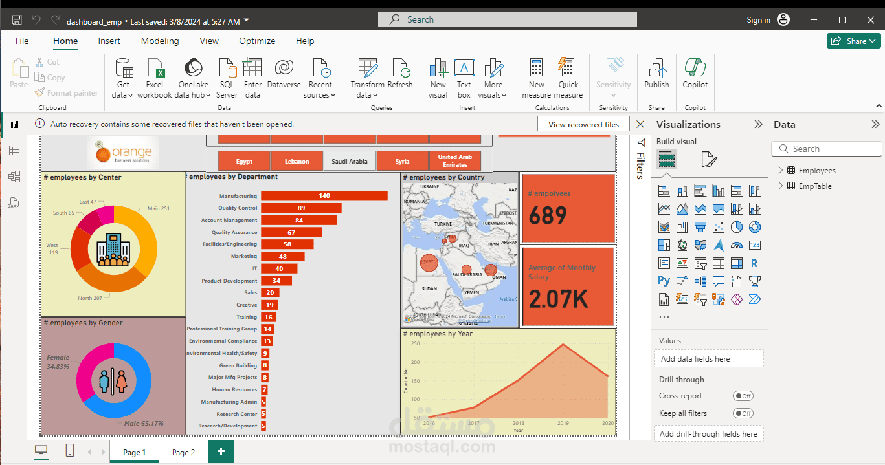Open the DAX query view in sidebar
This screenshot has height=465, width=885.
click(14, 202)
